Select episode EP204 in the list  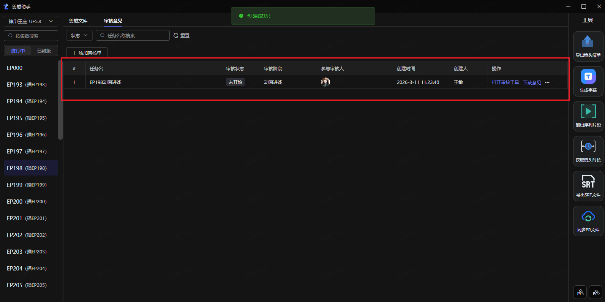(31, 268)
